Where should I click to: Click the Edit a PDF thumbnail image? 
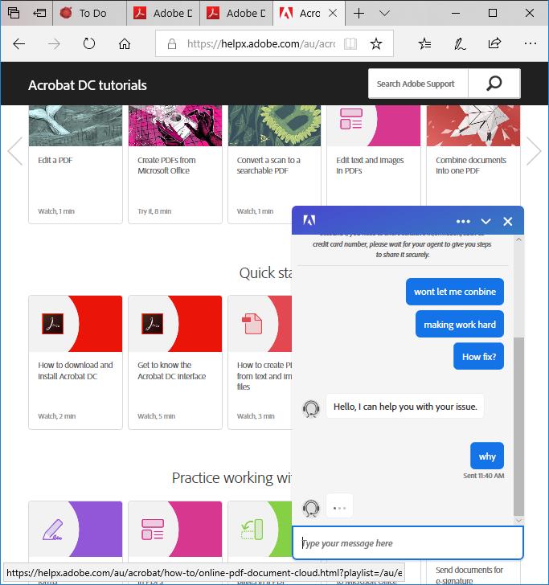tap(76, 125)
